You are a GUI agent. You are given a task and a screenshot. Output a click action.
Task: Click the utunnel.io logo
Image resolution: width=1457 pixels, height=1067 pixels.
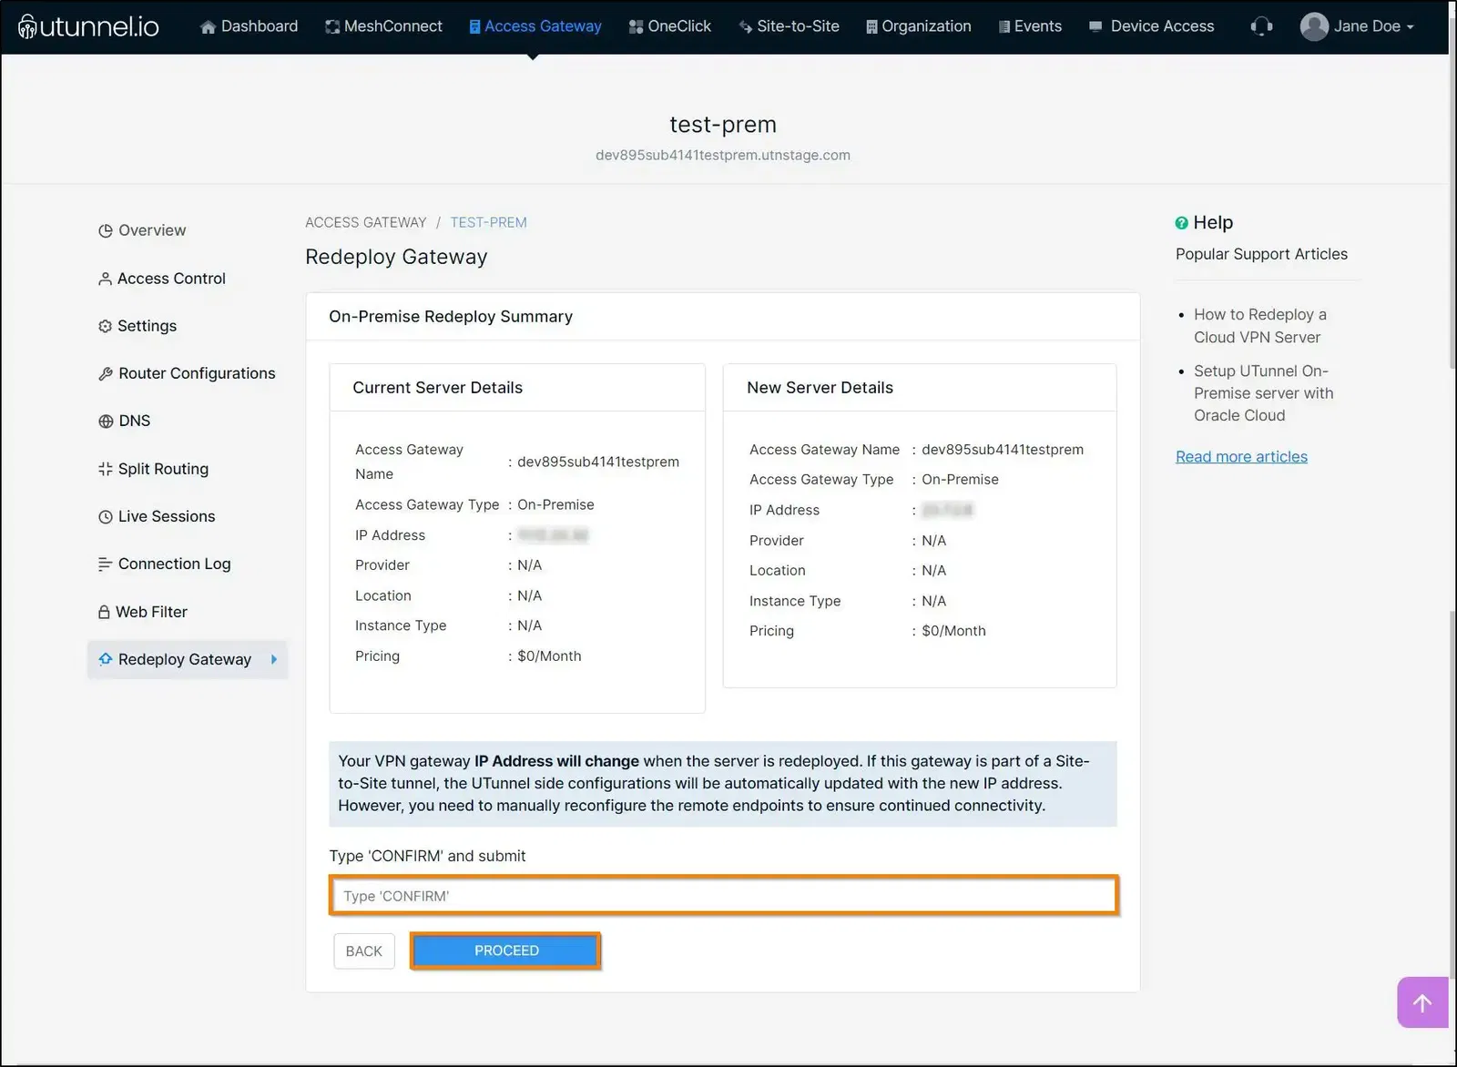[x=88, y=26]
